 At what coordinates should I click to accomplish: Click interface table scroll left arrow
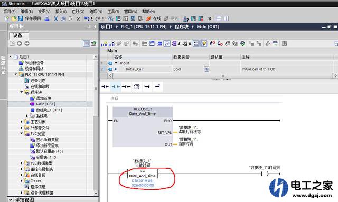[x=110, y=75]
